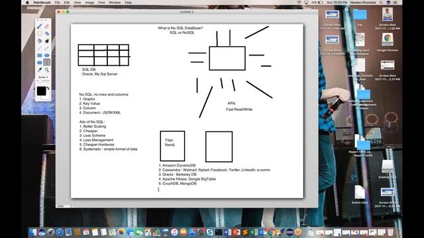The width and height of the screenshot is (424, 238).
Task: Open the Image menu
Action: point(89,3)
